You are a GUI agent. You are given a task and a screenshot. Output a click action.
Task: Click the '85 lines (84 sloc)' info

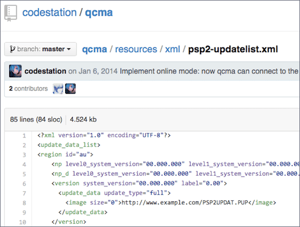point(36,119)
